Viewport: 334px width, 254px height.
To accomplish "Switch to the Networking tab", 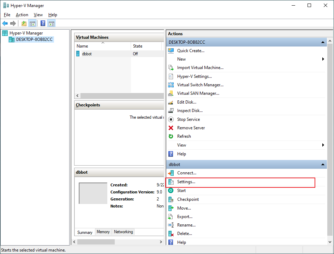I will pos(123,232).
